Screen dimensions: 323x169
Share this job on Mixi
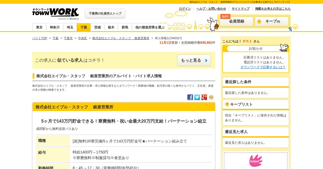click(x=211, y=97)
